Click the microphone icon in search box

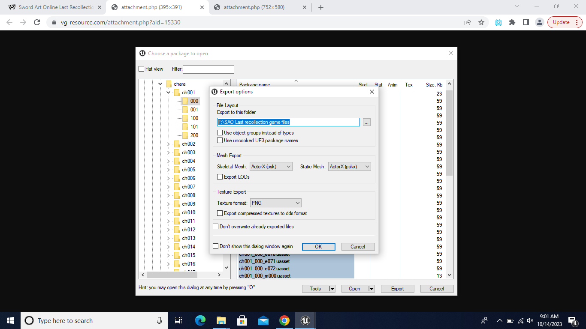[x=159, y=320]
